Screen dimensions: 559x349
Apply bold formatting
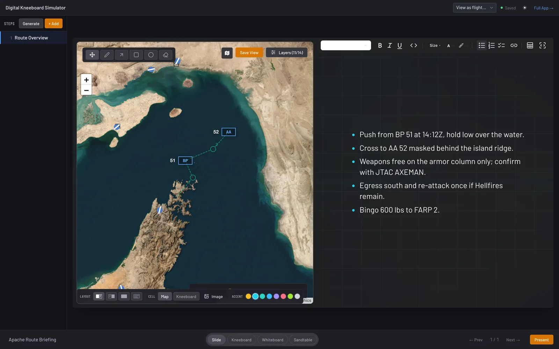point(380,45)
